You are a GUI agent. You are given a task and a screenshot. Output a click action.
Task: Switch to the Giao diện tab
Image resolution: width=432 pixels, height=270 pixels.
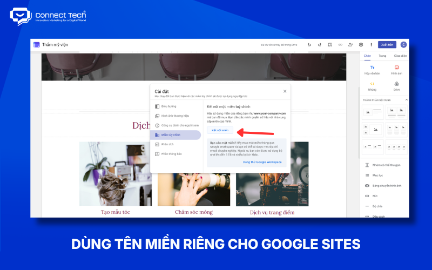[x=400, y=56]
